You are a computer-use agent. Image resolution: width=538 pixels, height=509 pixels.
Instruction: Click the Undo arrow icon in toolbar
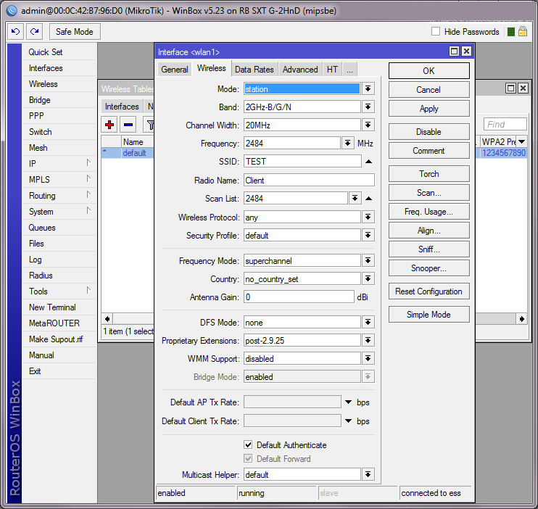pyautogui.click(x=15, y=32)
